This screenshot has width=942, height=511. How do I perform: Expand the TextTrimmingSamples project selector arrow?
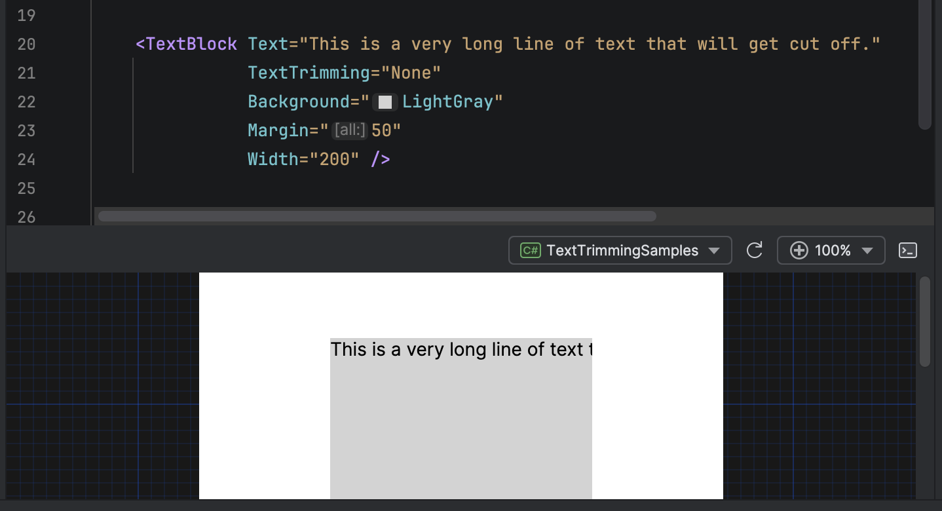pyautogui.click(x=714, y=250)
